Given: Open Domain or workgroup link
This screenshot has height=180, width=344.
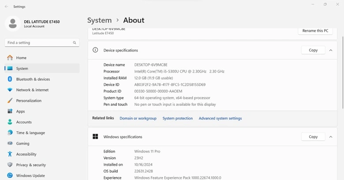Looking at the screenshot, I should (x=138, y=118).
